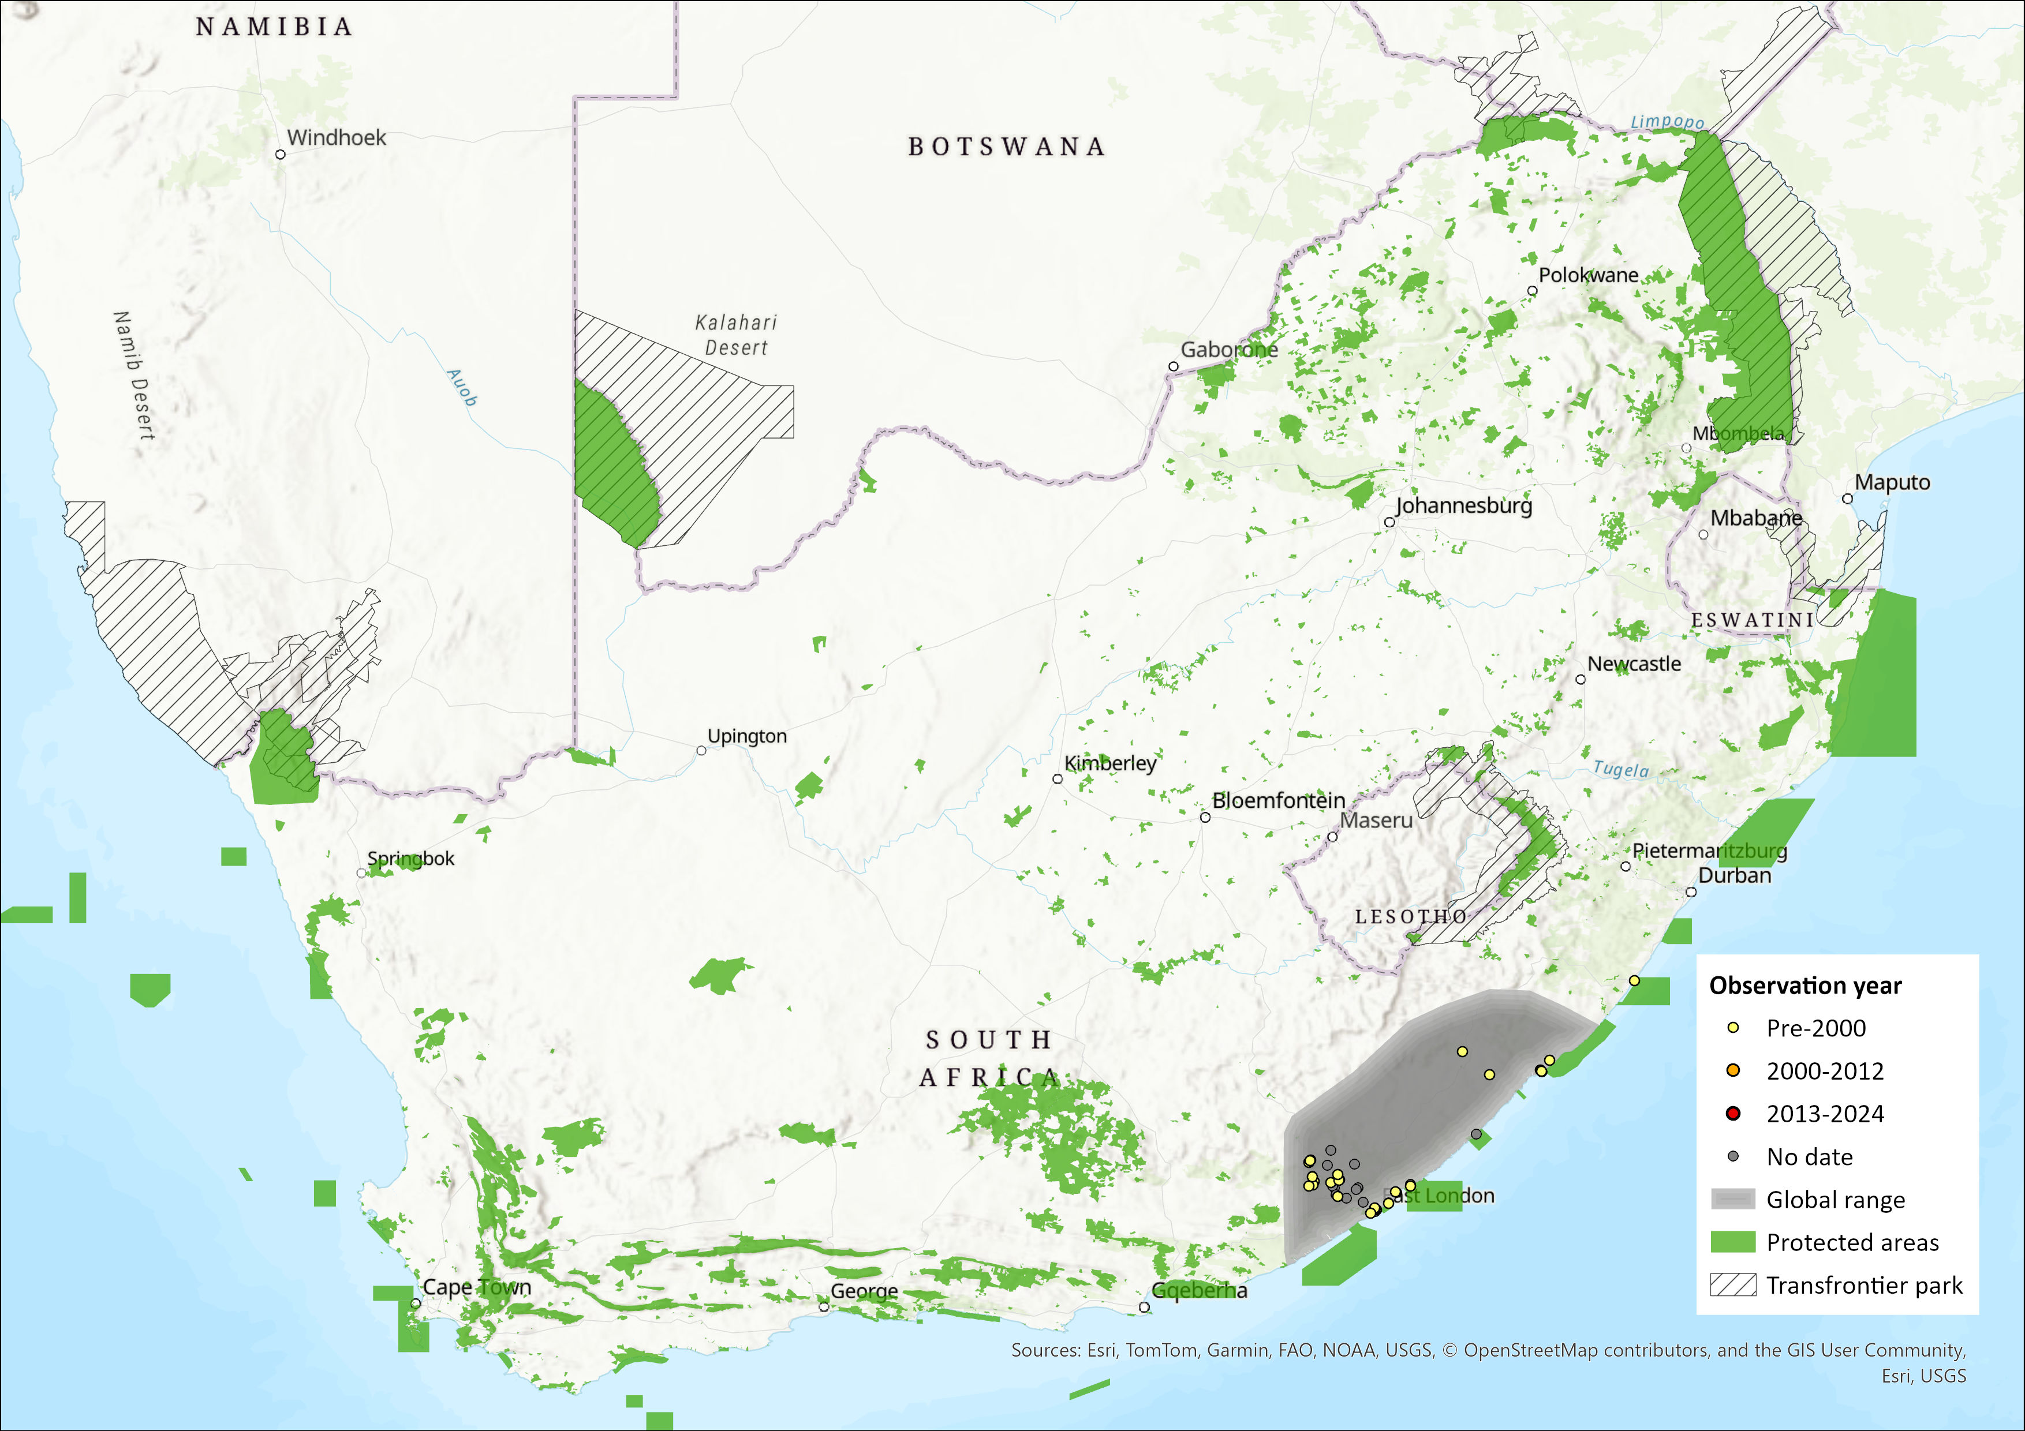
Task: Click the Kimberley city marker circle
Action: 1058,778
